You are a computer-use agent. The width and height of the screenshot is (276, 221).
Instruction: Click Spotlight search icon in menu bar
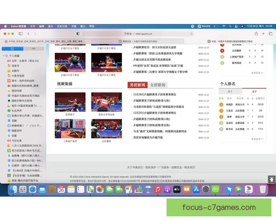tap(230, 26)
